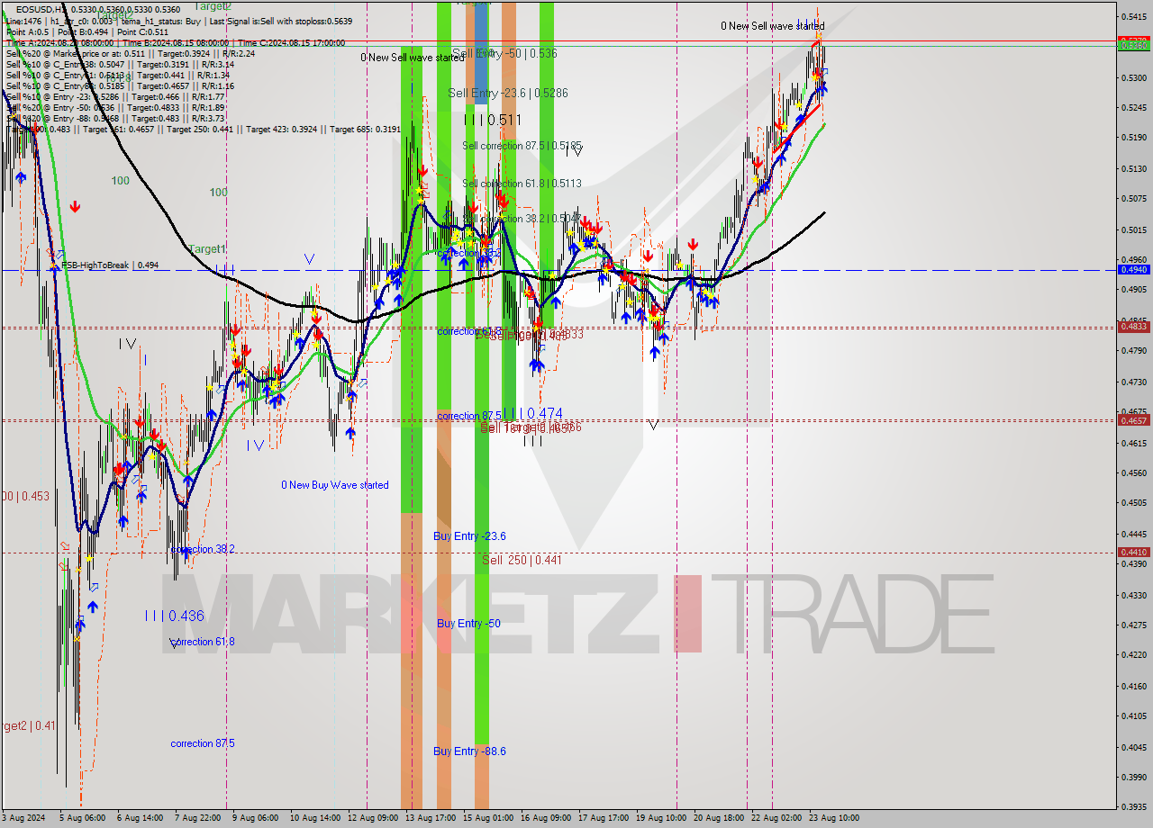Click the 0.5415 price axis value

click(x=1133, y=17)
